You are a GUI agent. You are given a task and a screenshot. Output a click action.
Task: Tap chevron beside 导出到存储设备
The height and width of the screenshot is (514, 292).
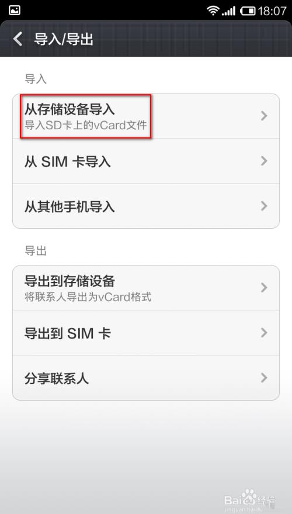point(264,288)
